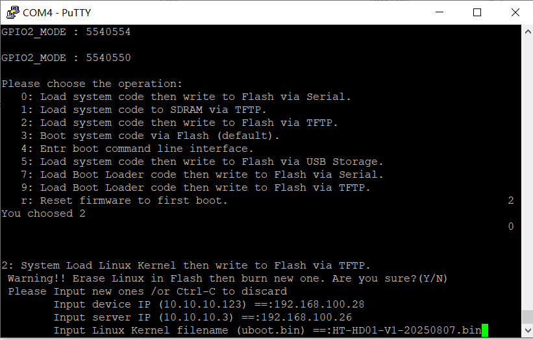Click the scrollbar up arrow
533x340 pixels.
tap(527, 31)
